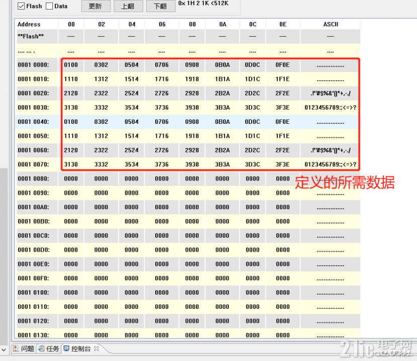
Task: Click 0x 1H 2 1K <512K size text
Action: (203, 3)
